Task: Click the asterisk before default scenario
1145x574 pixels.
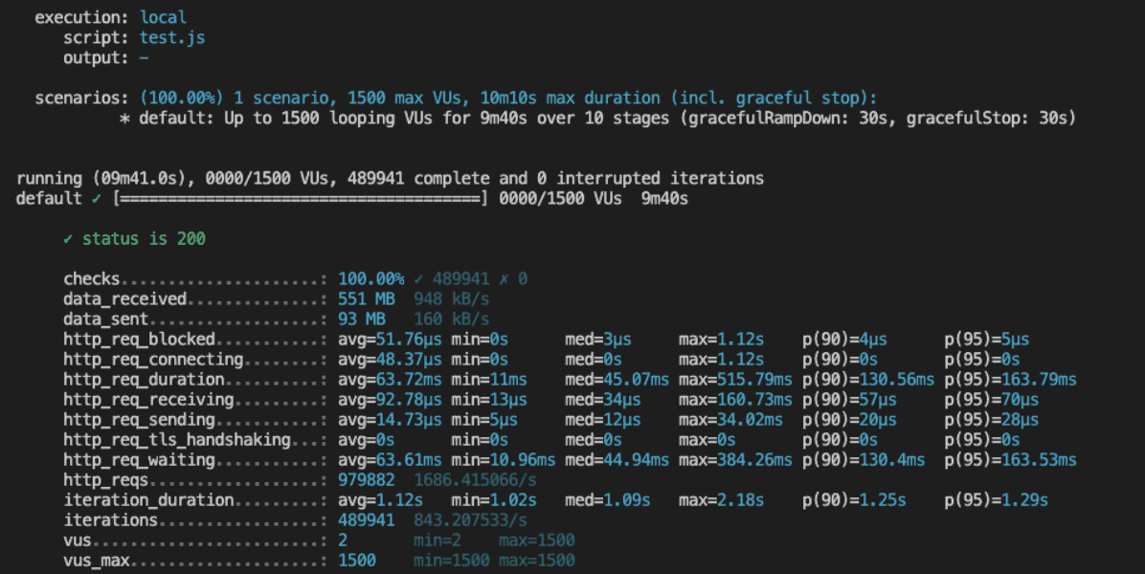Action: (x=124, y=119)
